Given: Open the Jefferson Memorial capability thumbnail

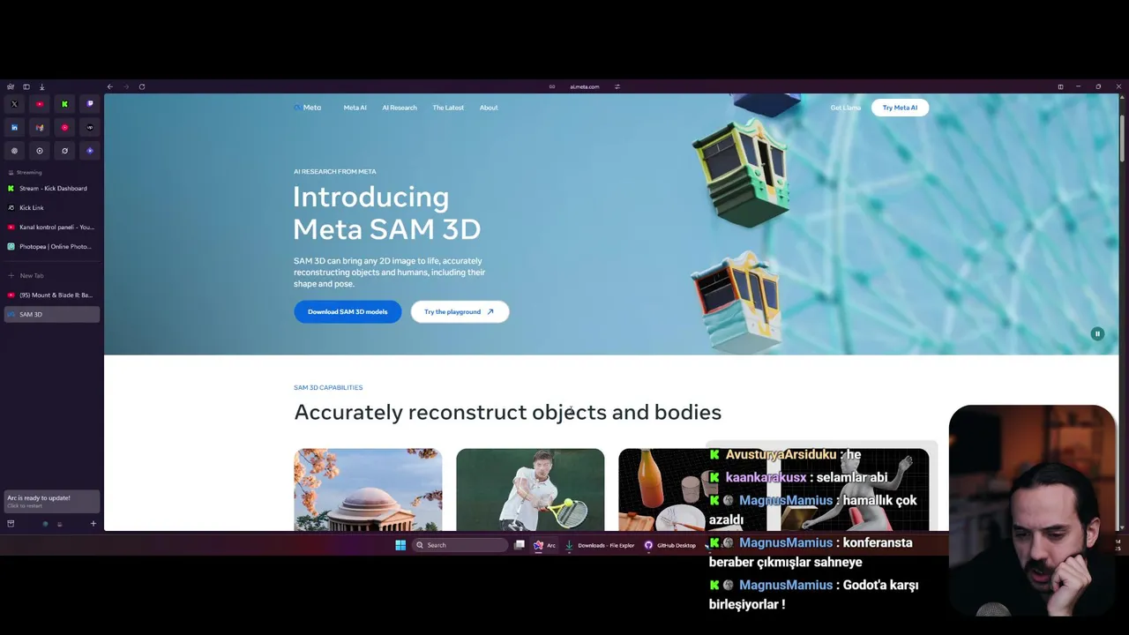Looking at the screenshot, I should (368, 489).
